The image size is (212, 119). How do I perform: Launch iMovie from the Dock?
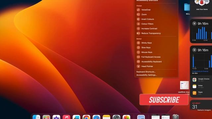click(56, 117)
